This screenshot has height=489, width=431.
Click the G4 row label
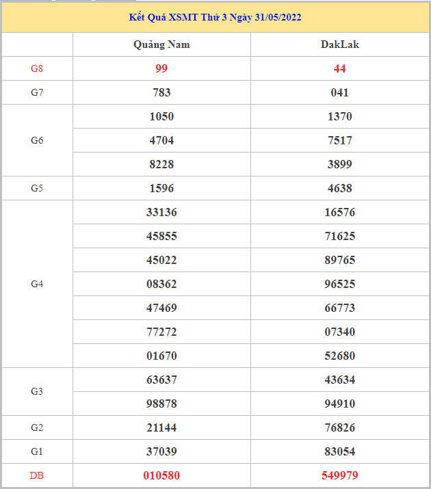click(x=37, y=284)
